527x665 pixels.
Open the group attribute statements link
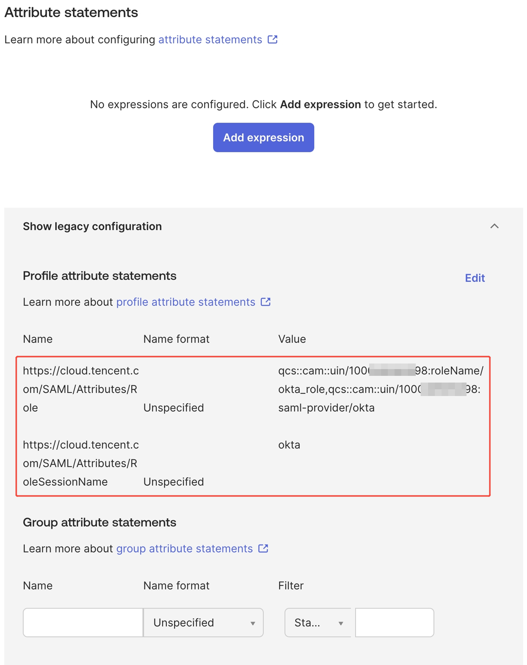[184, 548]
